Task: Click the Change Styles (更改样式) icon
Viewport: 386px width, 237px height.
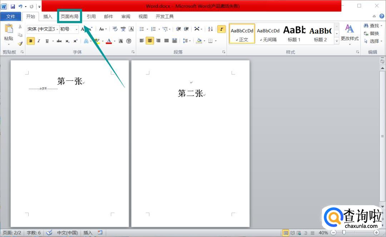Action: tap(349, 29)
